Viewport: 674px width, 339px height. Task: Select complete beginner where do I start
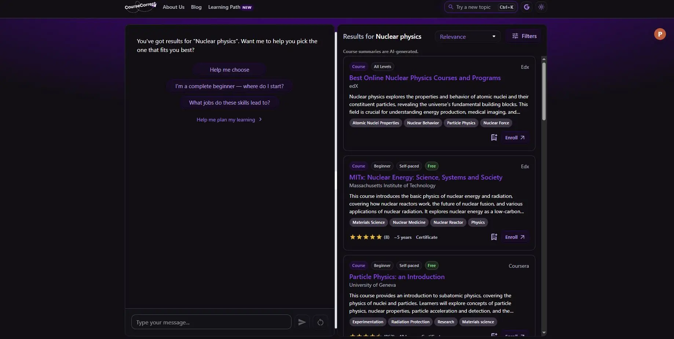tap(230, 86)
